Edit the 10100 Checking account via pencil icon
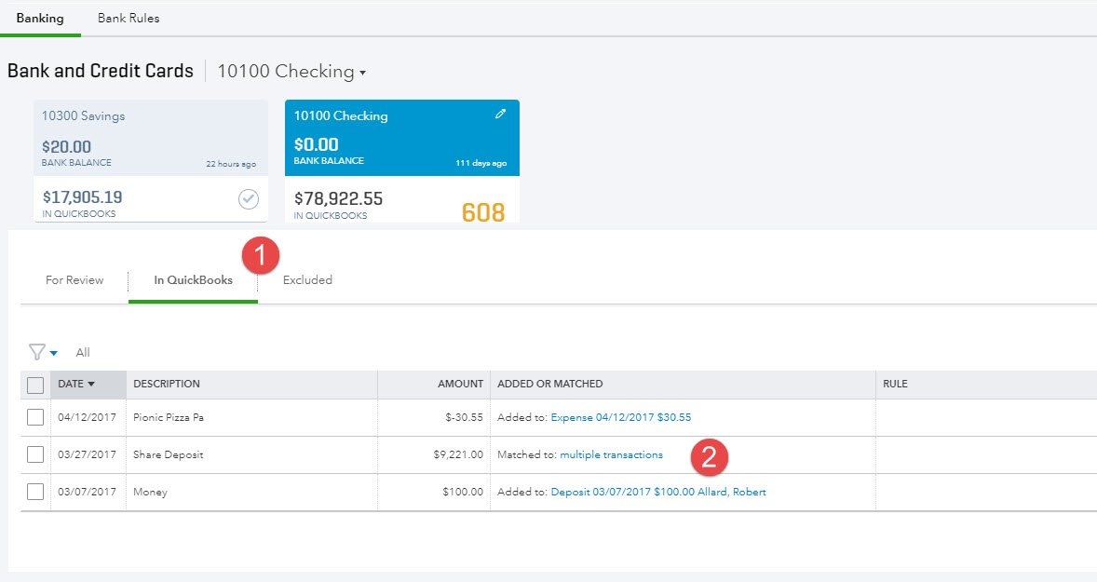Viewport: 1097px width, 582px height. click(x=500, y=114)
